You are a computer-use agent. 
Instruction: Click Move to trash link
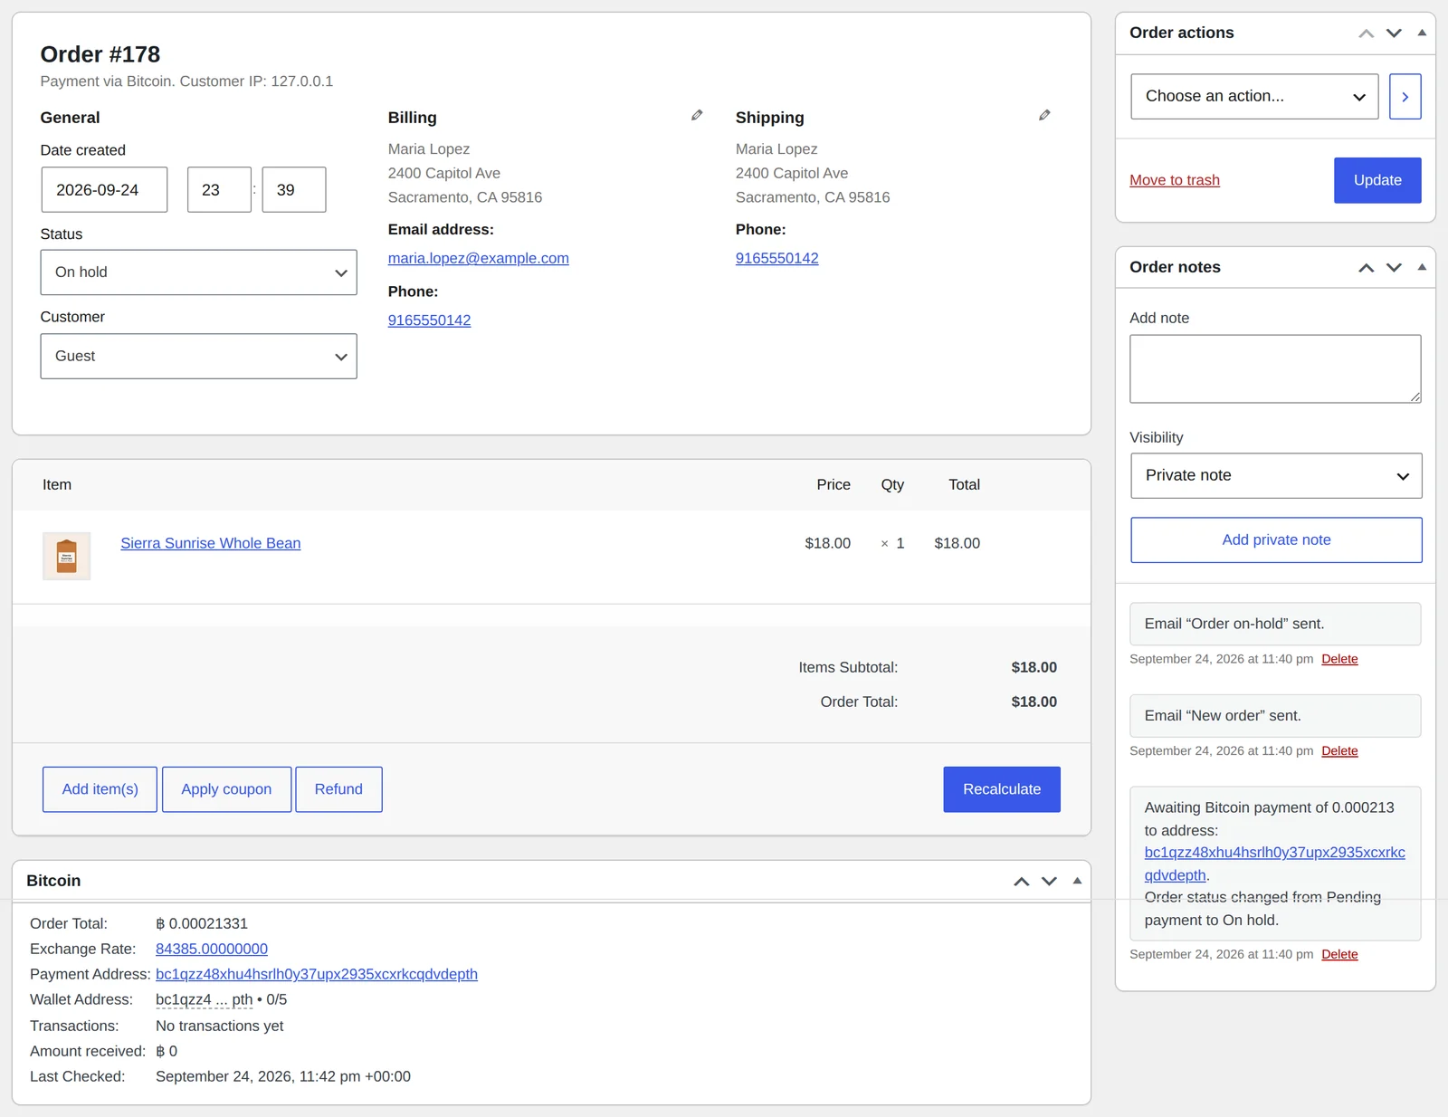pos(1175,180)
